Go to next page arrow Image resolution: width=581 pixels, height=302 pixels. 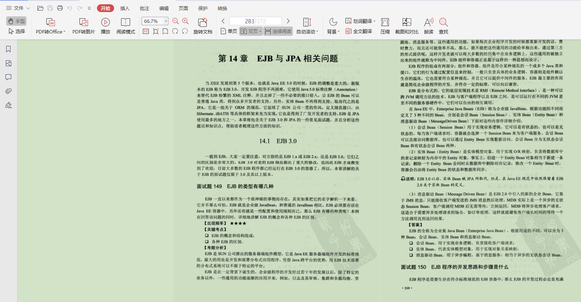pyautogui.click(x=288, y=21)
